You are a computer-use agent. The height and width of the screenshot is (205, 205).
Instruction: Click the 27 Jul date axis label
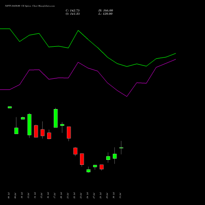pyautogui.click(x=94, y=196)
